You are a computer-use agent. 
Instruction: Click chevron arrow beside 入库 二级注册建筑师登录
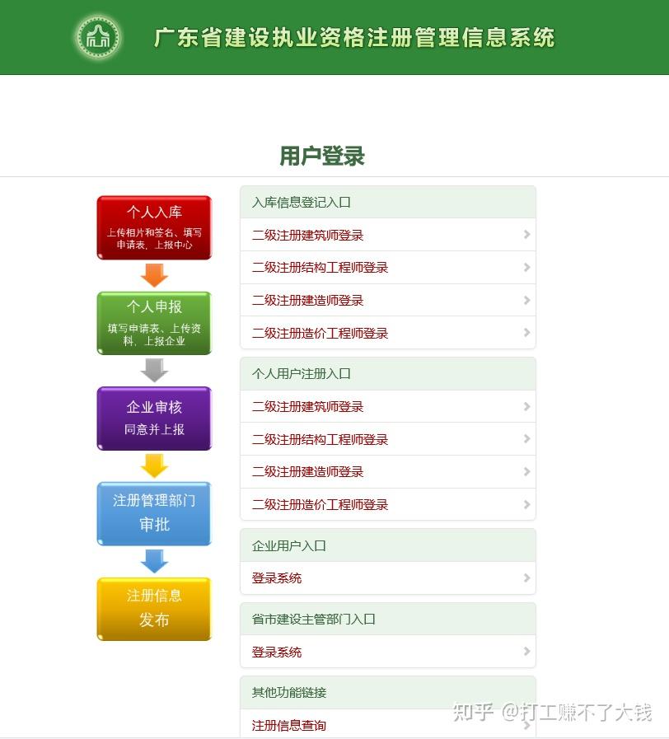[527, 234]
